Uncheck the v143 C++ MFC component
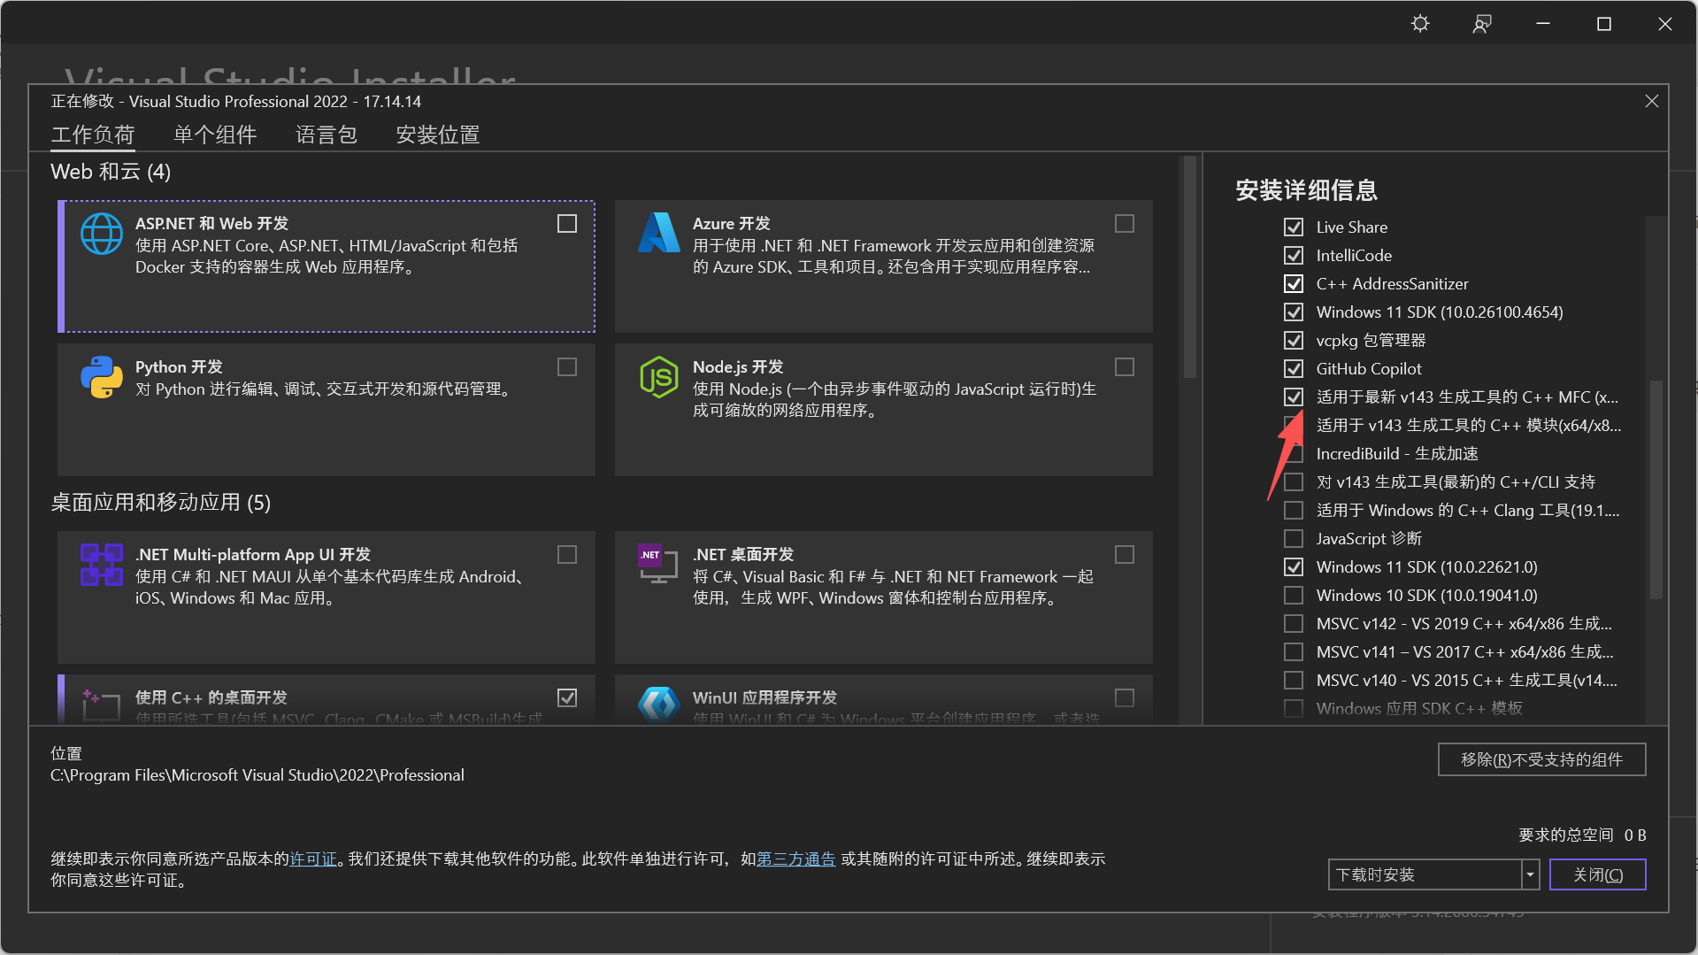The width and height of the screenshot is (1698, 955). click(1294, 397)
